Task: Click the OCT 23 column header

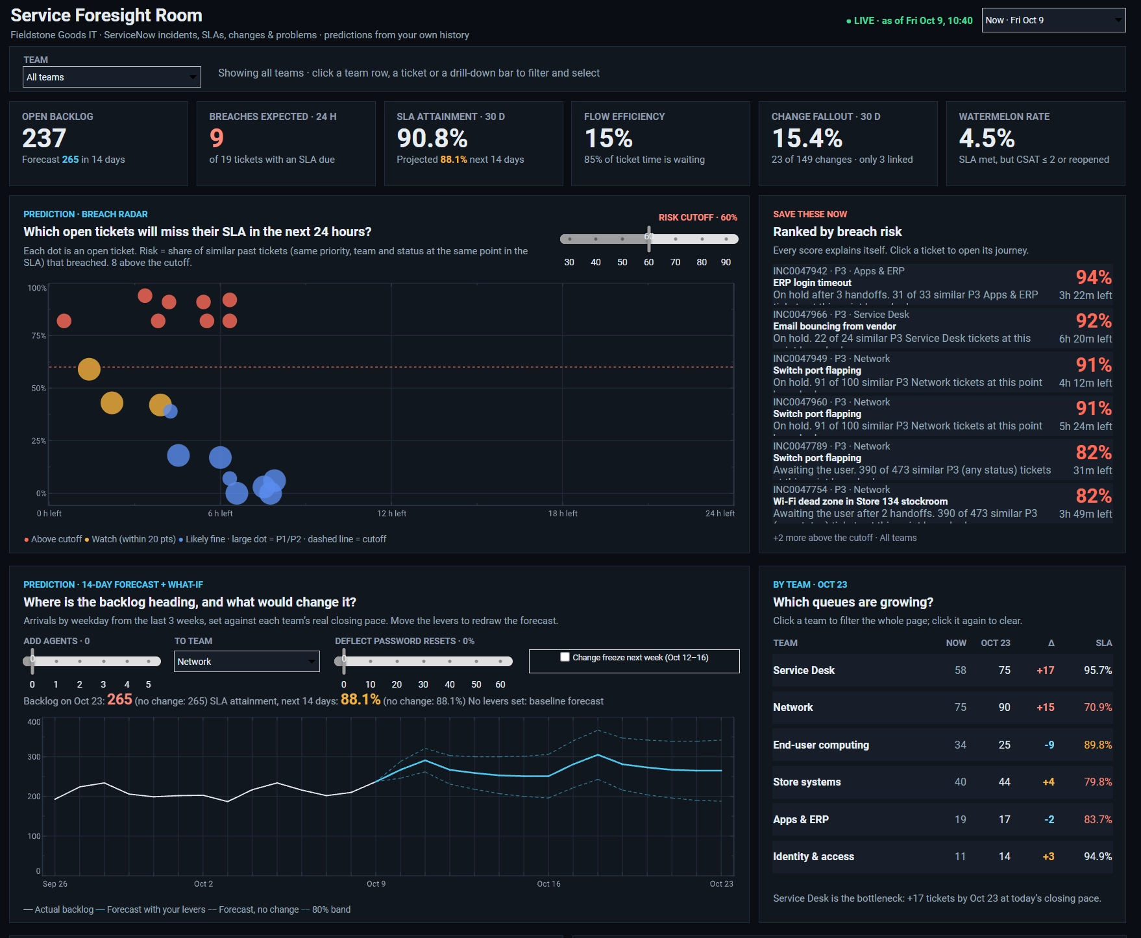Action: point(995,643)
